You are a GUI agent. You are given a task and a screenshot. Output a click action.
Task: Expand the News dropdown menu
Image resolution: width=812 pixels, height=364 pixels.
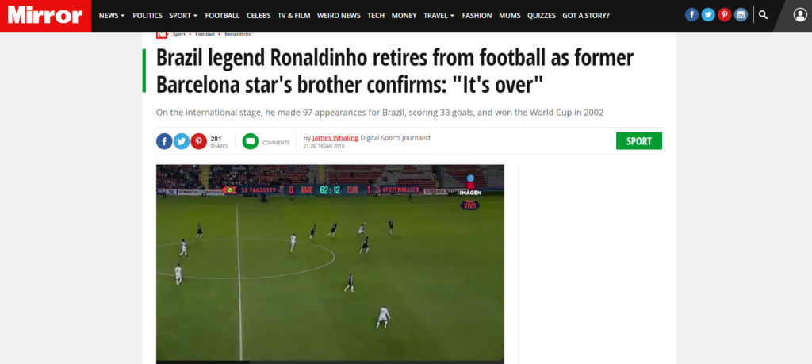[111, 16]
